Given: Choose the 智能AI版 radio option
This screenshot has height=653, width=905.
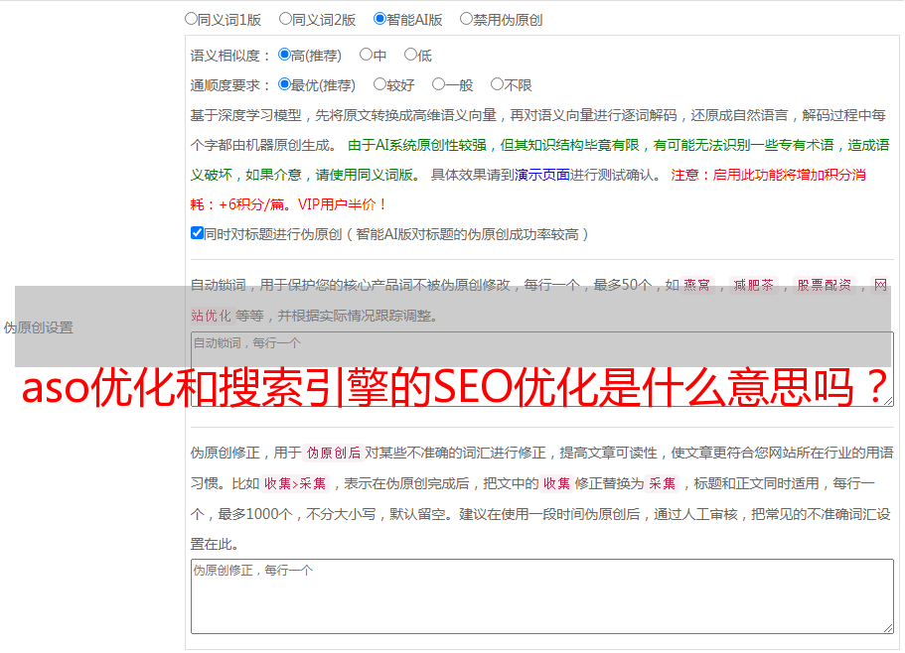Looking at the screenshot, I should (x=379, y=19).
